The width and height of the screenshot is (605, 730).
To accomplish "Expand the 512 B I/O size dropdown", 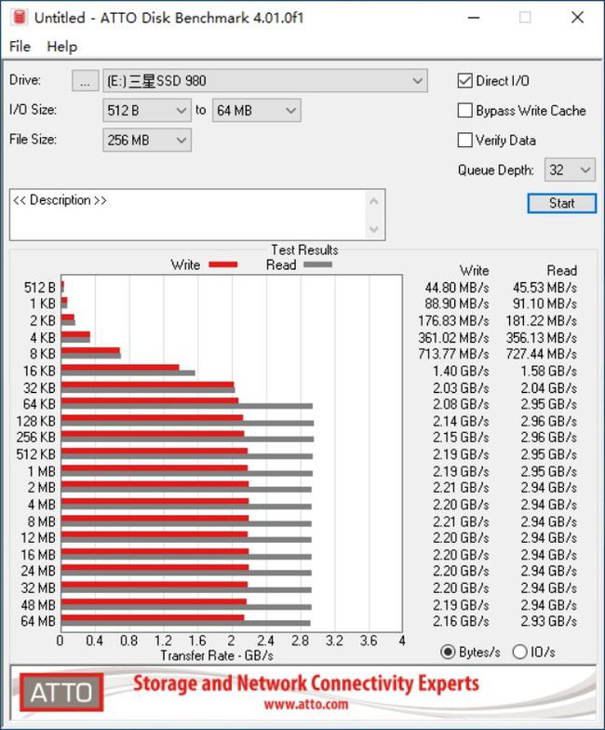I will click(x=147, y=110).
